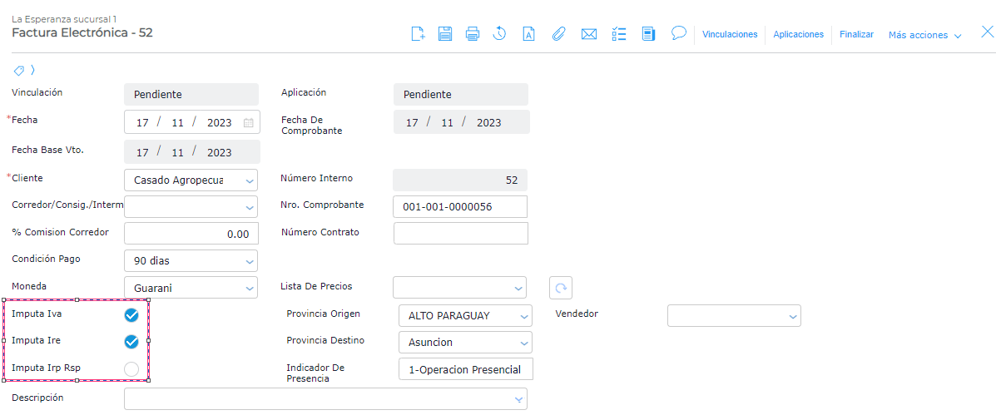The height and width of the screenshot is (415, 996).
Task: Click the Vinculación Pendiente status field
Action: pyautogui.click(x=191, y=95)
